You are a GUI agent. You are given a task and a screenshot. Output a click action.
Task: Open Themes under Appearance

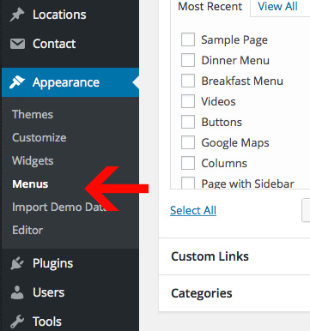tap(33, 114)
